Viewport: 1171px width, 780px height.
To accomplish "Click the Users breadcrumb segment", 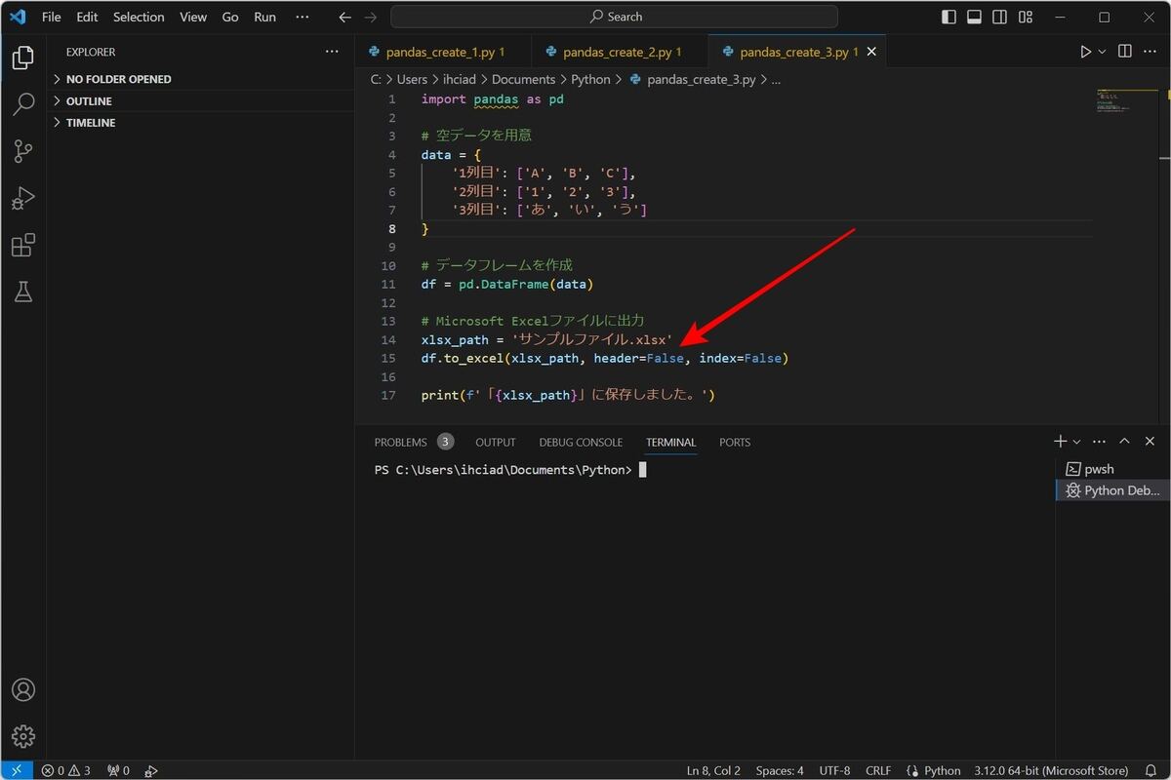I will coord(413,80).
